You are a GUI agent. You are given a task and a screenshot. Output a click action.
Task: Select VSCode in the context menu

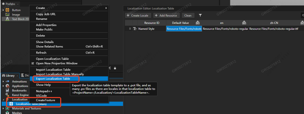[x=41, y=96]
